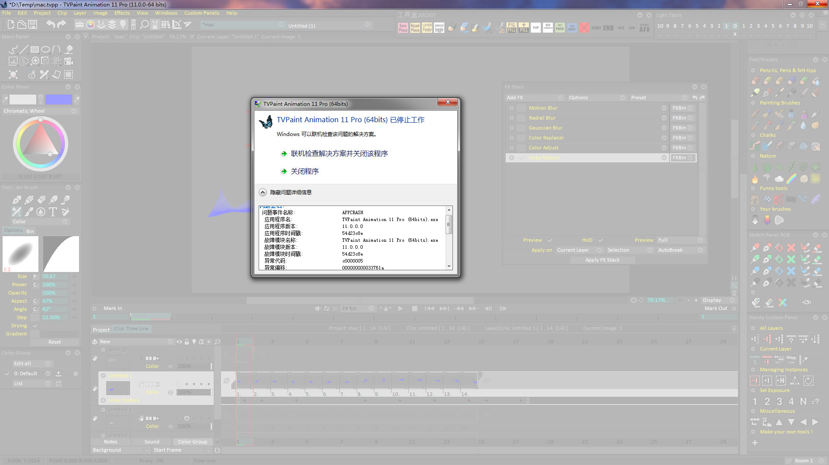This screenshot has width=829, height=465.
Task: Click the Color Group button below the timeline
Action: 193,442
